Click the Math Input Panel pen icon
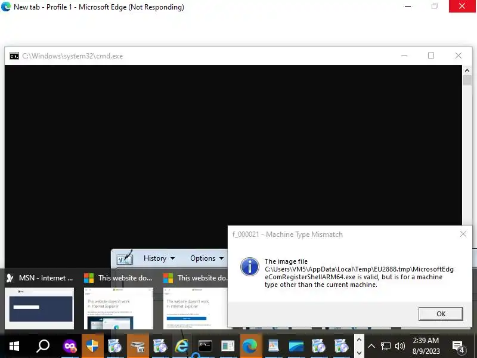Viewport: 477px width, 358px height. pyautogui.click(x=125, y=257)
